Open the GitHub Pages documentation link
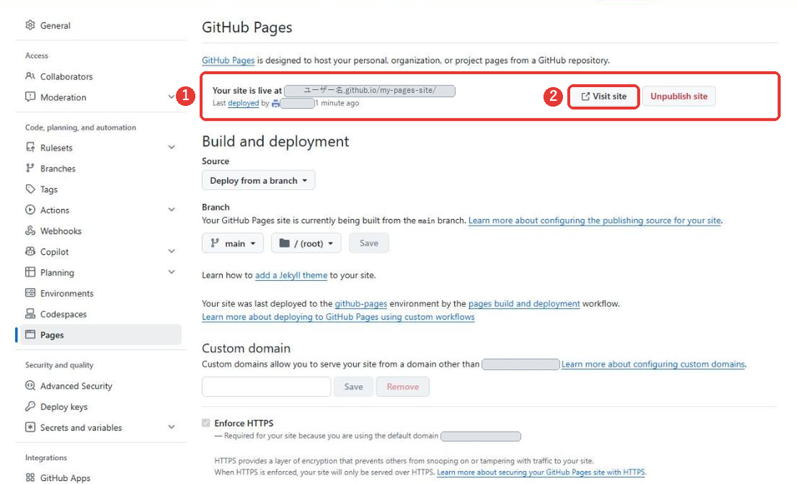This screenshot has width=798, height=484. coord(228,60)
